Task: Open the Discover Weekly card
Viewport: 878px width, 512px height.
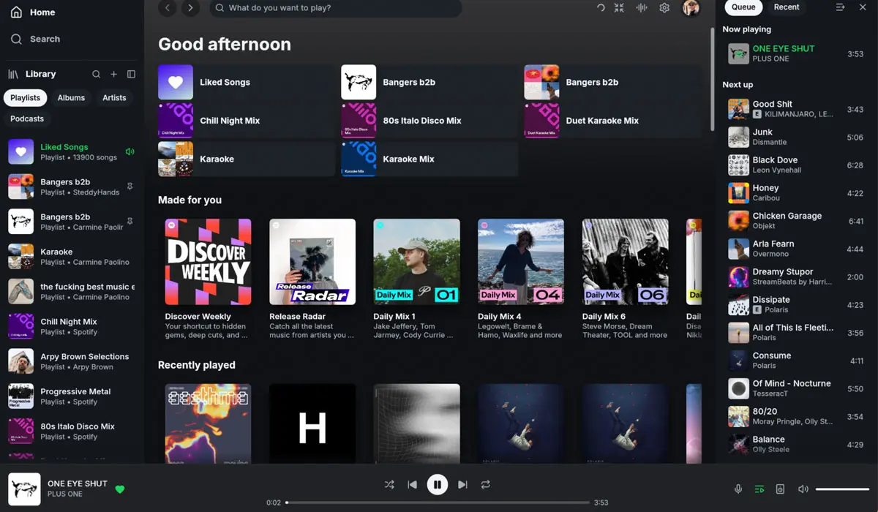Action: (209, 279)
